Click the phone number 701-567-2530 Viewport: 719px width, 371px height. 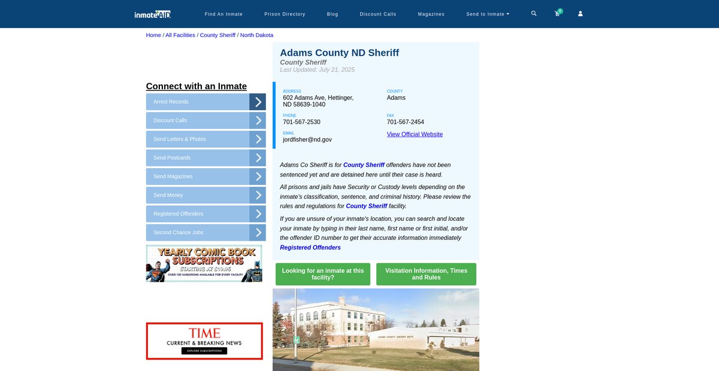302,122
